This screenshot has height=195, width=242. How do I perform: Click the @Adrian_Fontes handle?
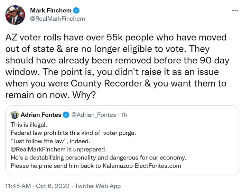(x=93, y=115)
